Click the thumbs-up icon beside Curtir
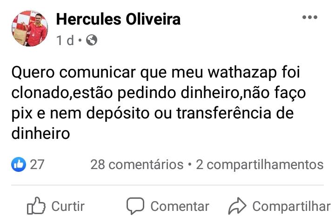The height and width of the screenshot is (222, 335). pos(36,206)
